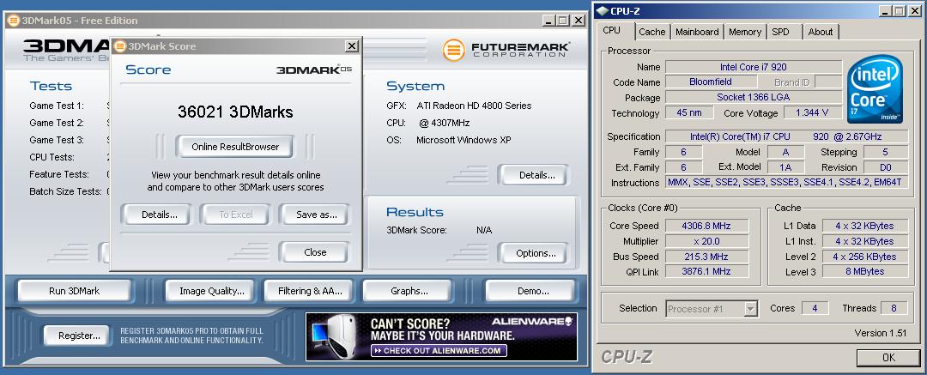Click the Revision value D0
The height and width of the screenshot is (375, 927).
pyautogui.click(x=886, y=166)
